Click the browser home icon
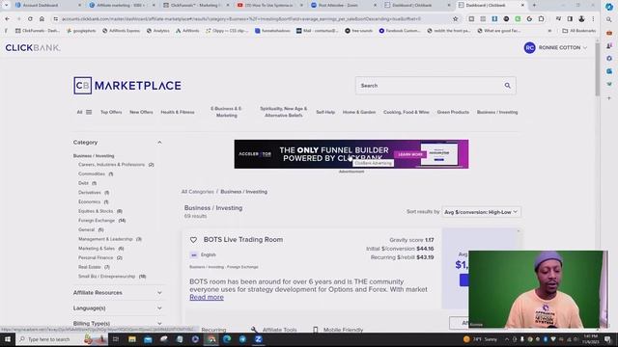The width and height of the screenshot is (618, 347). (42, 18)
